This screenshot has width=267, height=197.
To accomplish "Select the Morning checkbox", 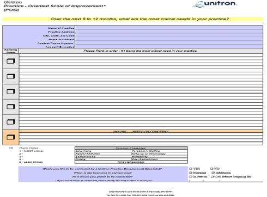I will point(191,173).
